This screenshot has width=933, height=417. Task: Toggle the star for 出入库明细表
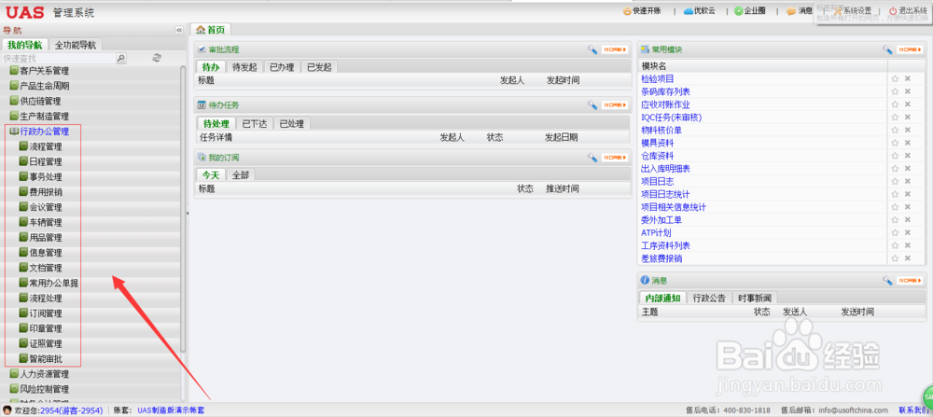[895, 168]
